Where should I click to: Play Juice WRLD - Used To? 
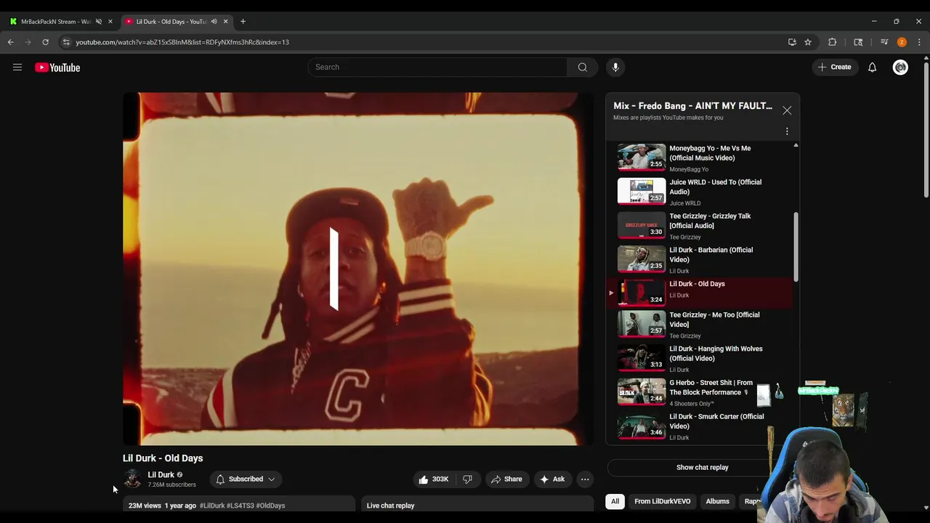(699, 192)
